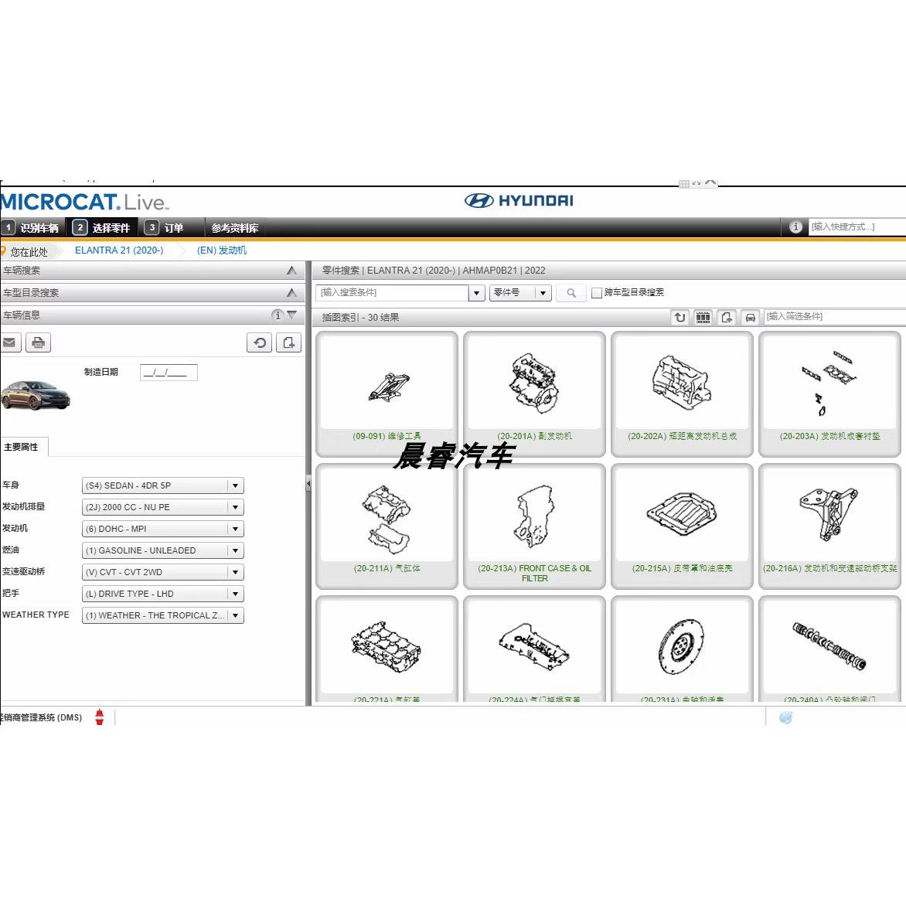Click the Hyundai logo
Screen dimensions: 906x906
pos(519,200)
